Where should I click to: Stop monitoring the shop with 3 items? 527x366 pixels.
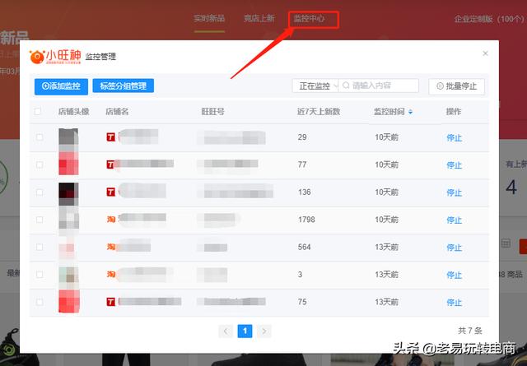454,275
